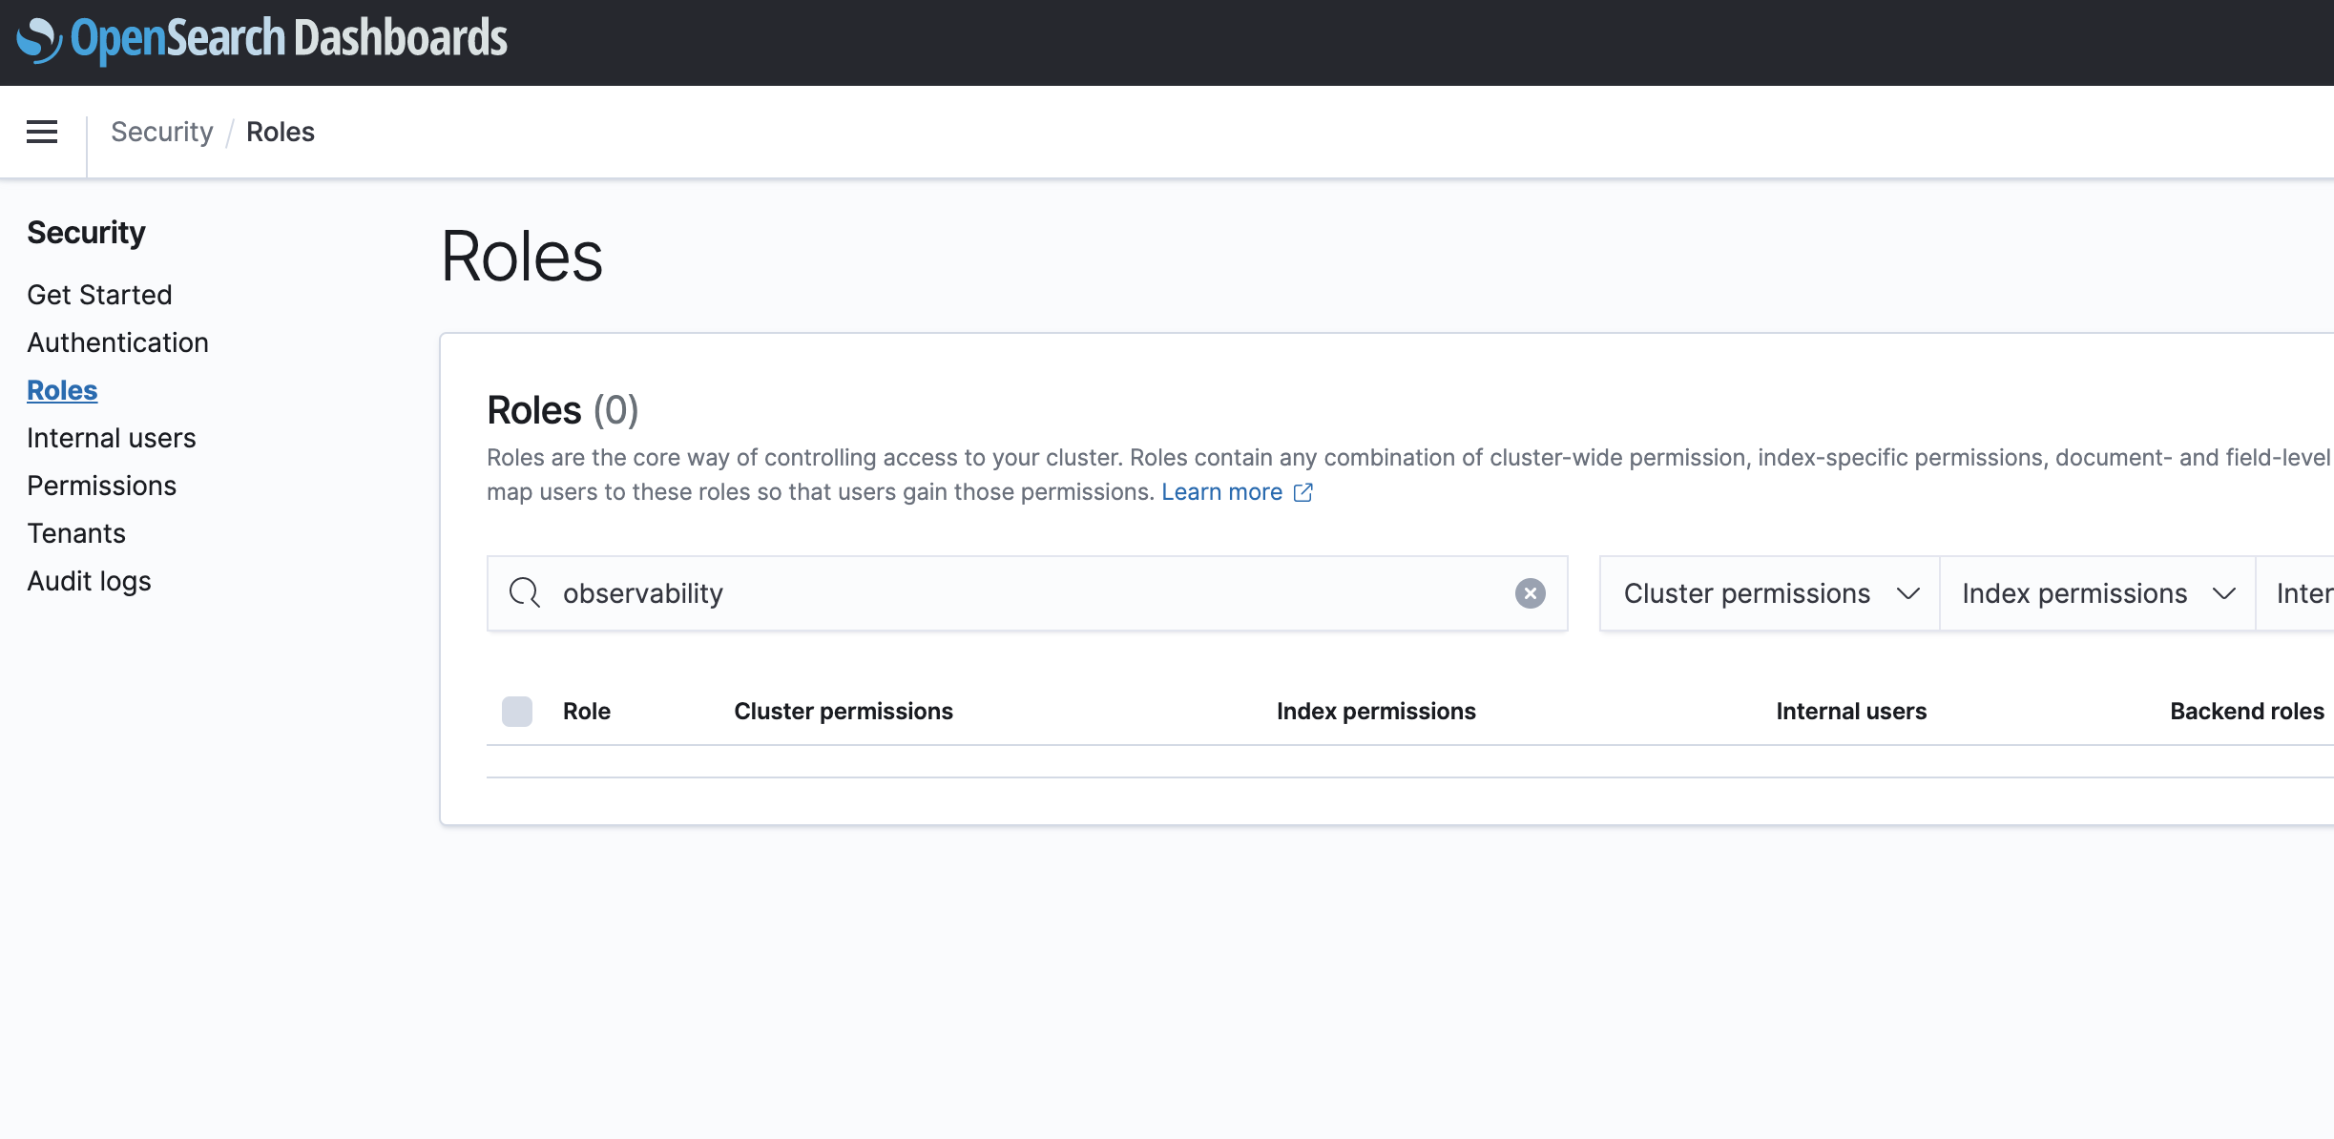
Task: Open the Learn more link
Action: (1222, 491)
